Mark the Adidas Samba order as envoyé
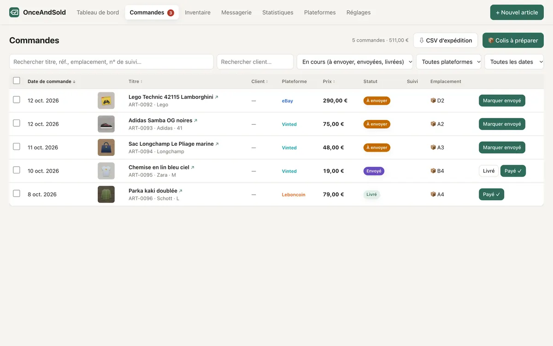Screen dimensions: 553x346 click(502, 124)
